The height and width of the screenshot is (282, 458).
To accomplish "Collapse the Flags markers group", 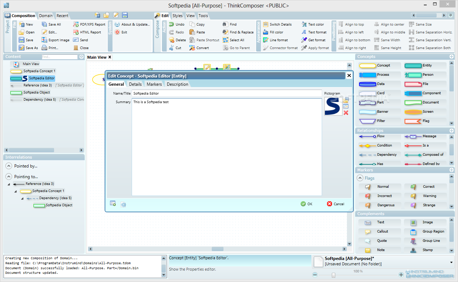I will click(360, 178).
